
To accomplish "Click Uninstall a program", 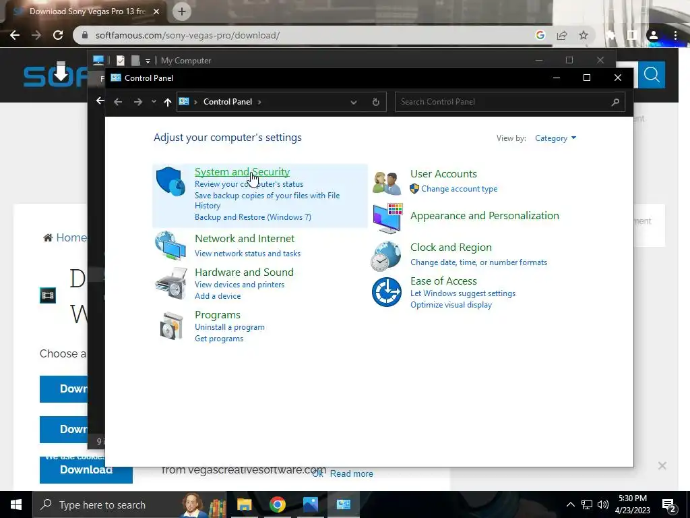I will [x=229, y=327].
